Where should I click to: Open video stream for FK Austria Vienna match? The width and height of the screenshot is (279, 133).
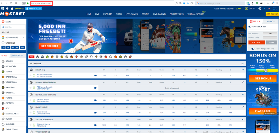click(x=96, y=125)
